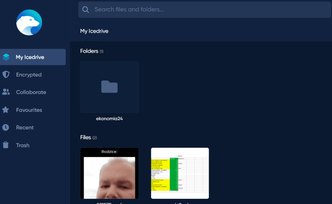View Recent files via sidebar label
332x204 pixels.
tap(25, 127)
